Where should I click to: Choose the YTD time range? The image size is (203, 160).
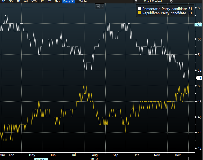tap(34, 2)
